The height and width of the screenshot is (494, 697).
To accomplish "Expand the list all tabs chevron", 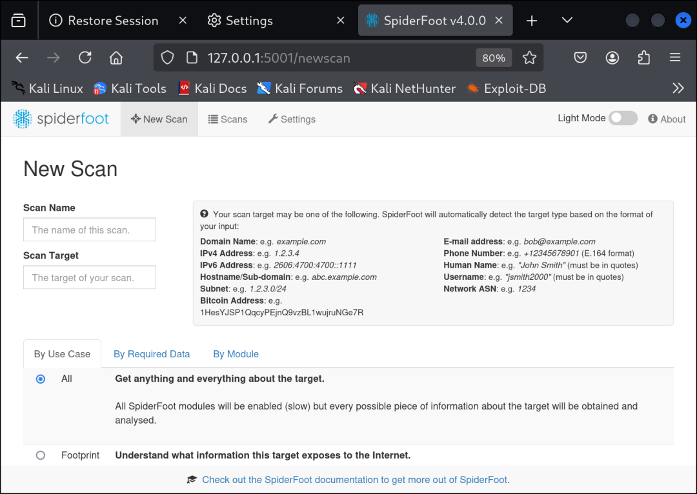I will 567,21.
